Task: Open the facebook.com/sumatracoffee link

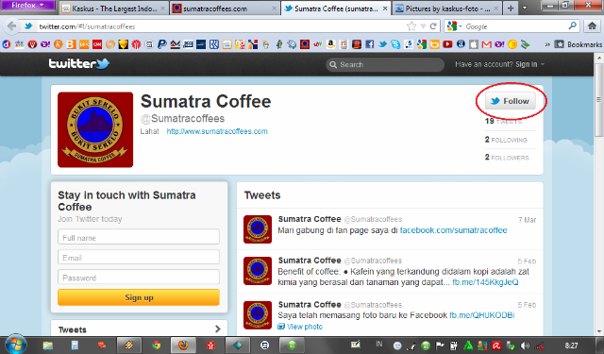Action: coord(453,230)
